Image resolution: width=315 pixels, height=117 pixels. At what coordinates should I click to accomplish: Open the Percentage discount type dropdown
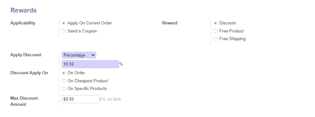click(x=79, y=55)
